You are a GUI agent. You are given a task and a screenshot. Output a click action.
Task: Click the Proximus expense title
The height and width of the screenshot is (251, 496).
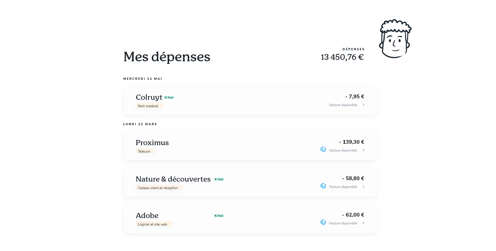(152, 143)
